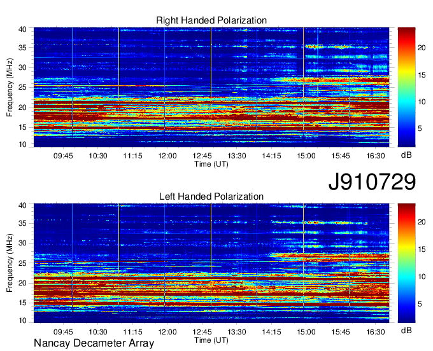Click the dB unit label of Left Handed color bar
The image size is (433, 351).
click(406, 330)
